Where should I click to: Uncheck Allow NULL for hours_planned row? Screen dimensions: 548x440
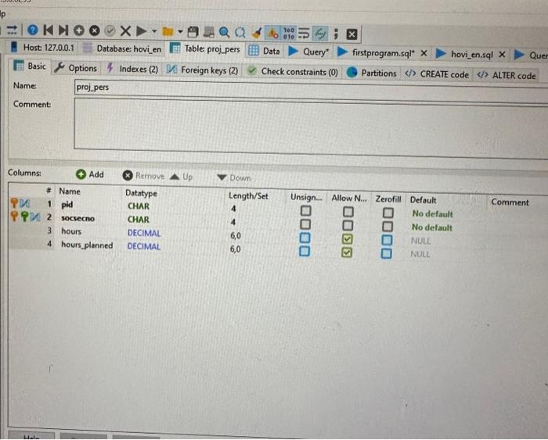click(x=347, y=252)
